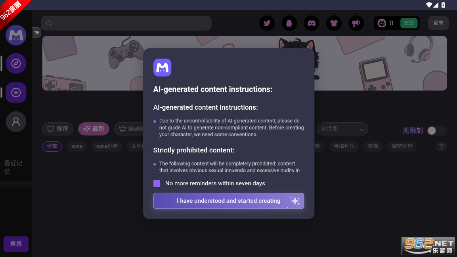This screenshot has height=257, width=457.
Task: Select the 推荐 tab
Action: tap(58, 129)
